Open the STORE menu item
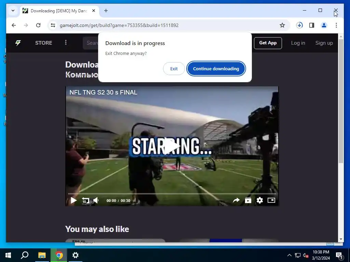The image size is (350, 262). pyautogui.click(x=43, y=43)
